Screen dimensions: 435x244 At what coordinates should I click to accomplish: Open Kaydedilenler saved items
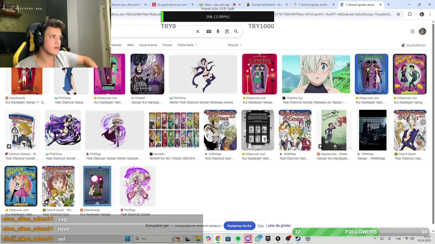414,45
